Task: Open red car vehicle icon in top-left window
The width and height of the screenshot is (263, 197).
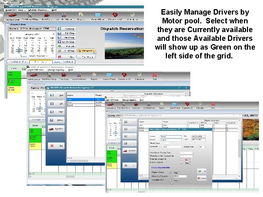Action: (x=12, y=15)
